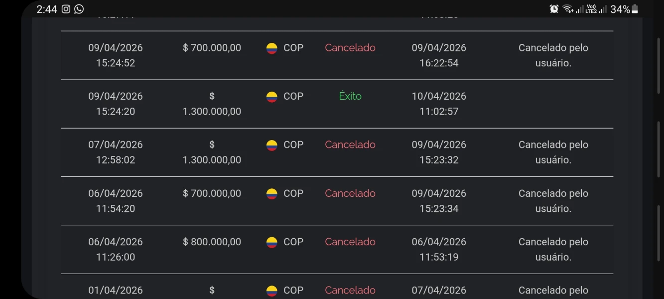Tap the Wi-Fi signal icon in status bar
This screenshot has width=664, height=299.
tap(568, 9)
